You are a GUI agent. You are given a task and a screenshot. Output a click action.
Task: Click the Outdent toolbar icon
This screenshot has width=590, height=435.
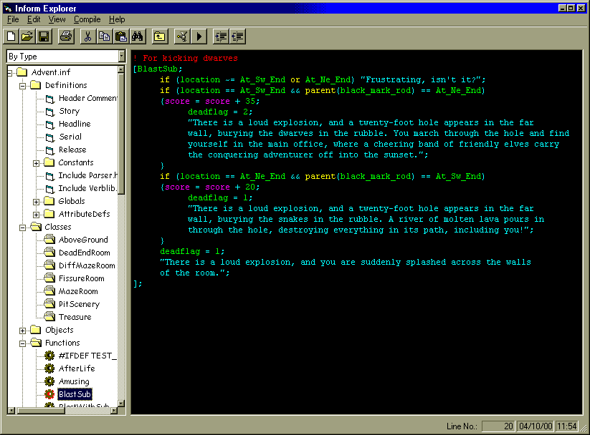[x=238, y=36]
